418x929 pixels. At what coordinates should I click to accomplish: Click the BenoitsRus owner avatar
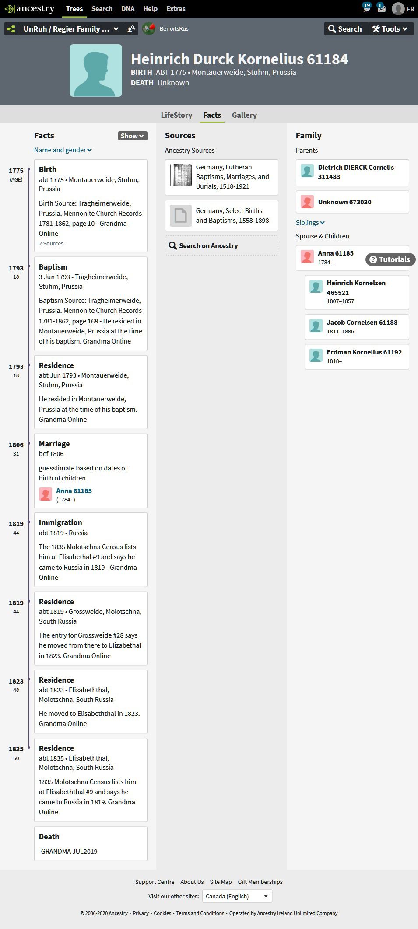pyautogui.click(x=149, y=29)
